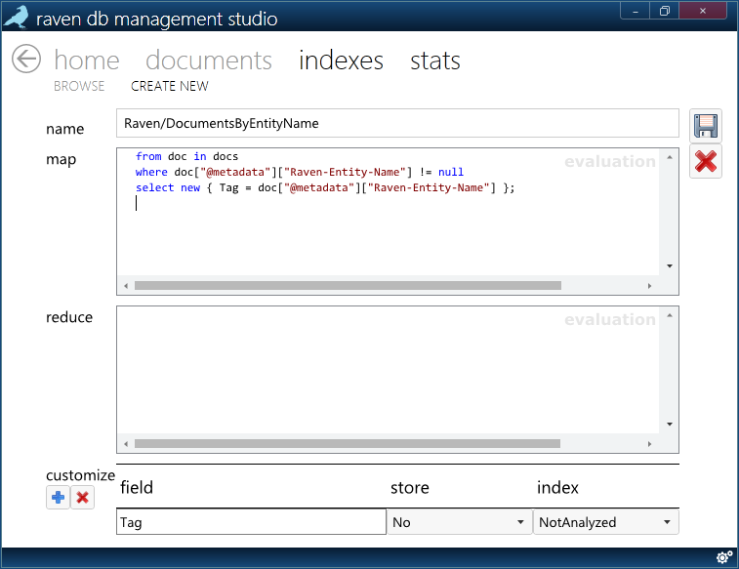This screenshot has height=569, width=739.
Task: Click the 'index' column header
Action: pos(557,487)
